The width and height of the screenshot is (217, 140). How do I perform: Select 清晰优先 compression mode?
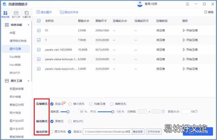pos(112,104)
